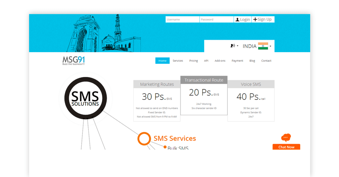The height and width of the screenshot is (177, 339).
Task: Select the Transactional Route pricing card
Action: (204, 96)
